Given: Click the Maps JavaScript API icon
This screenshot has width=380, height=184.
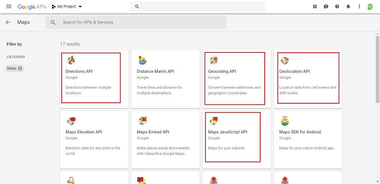Looking at the screenshot, I should (x=214, y=121).
